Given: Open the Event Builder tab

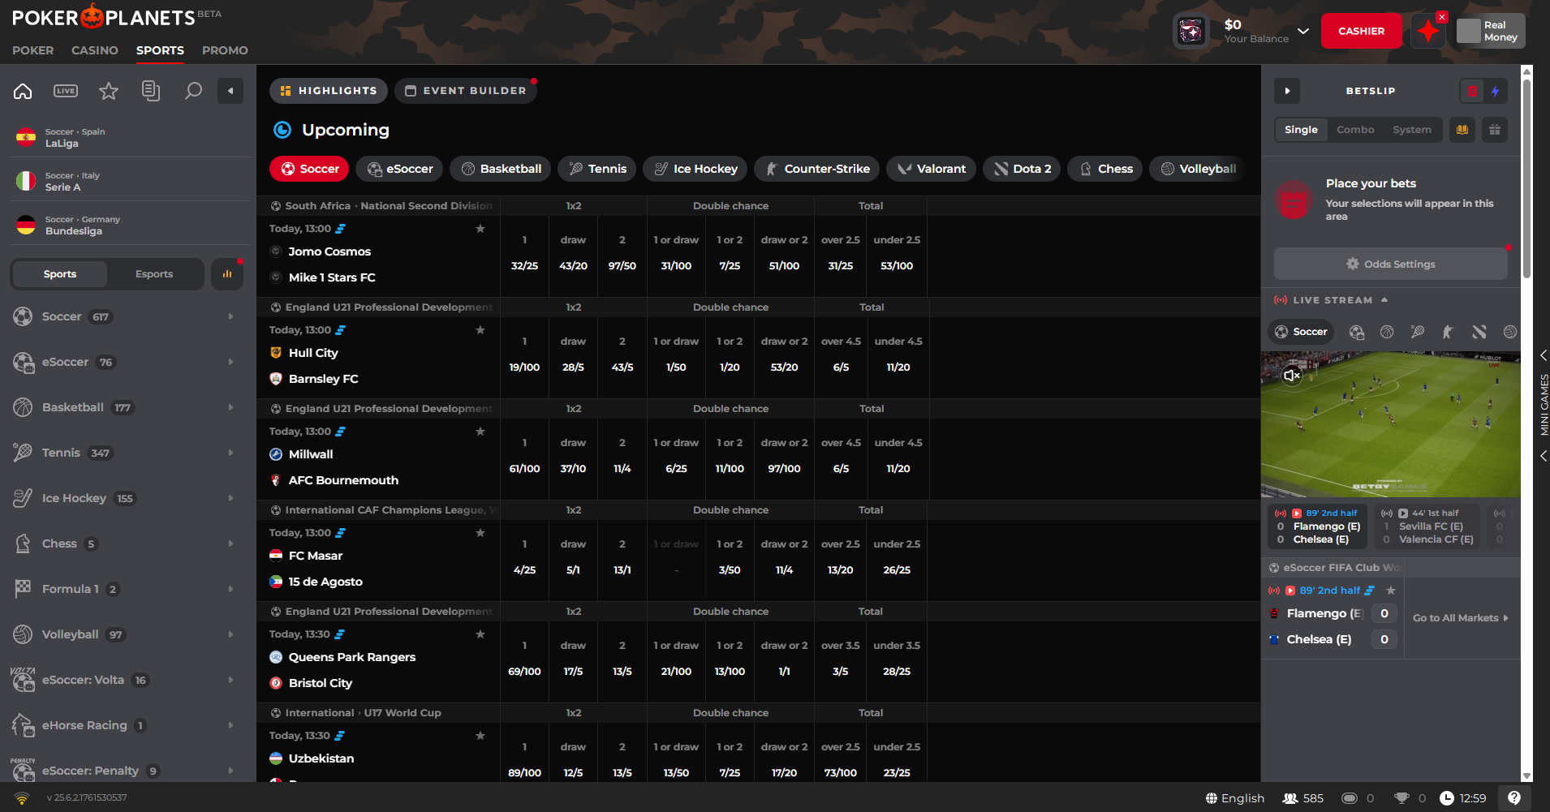Looking at the screenshot, I should tap(466, 90).
